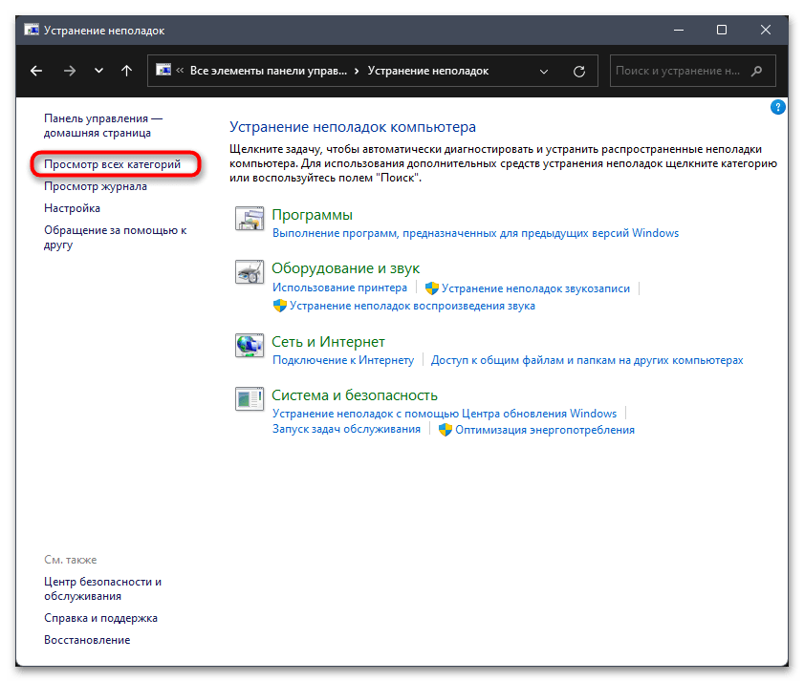This screenshot has height=682, width=804.
Task: Refresh the page with the refresh icon
Action: click(578, 71)
